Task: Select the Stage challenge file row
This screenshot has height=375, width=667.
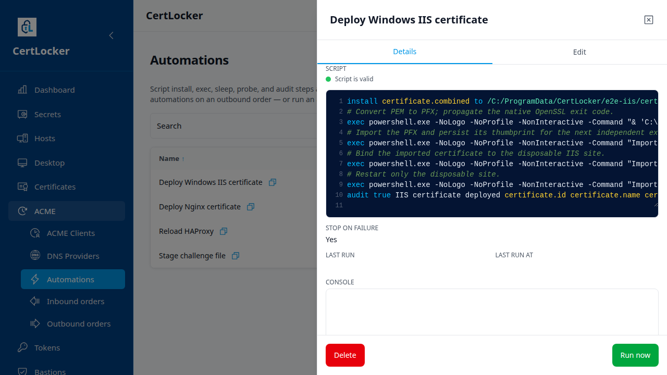Action: point(233,256)
